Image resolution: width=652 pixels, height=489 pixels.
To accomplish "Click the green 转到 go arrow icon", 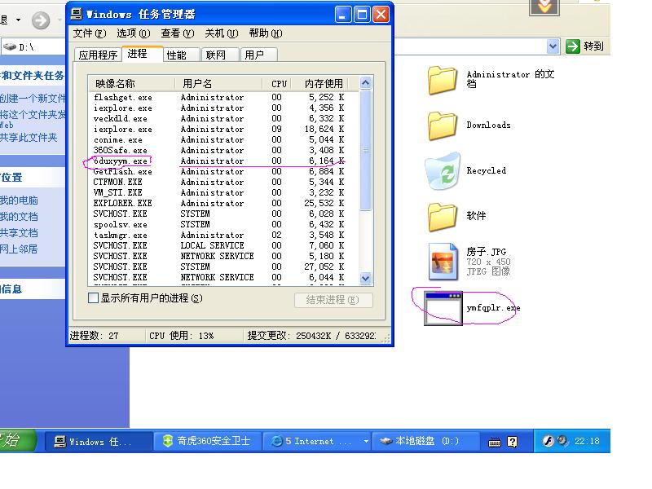I will (573, 46).
